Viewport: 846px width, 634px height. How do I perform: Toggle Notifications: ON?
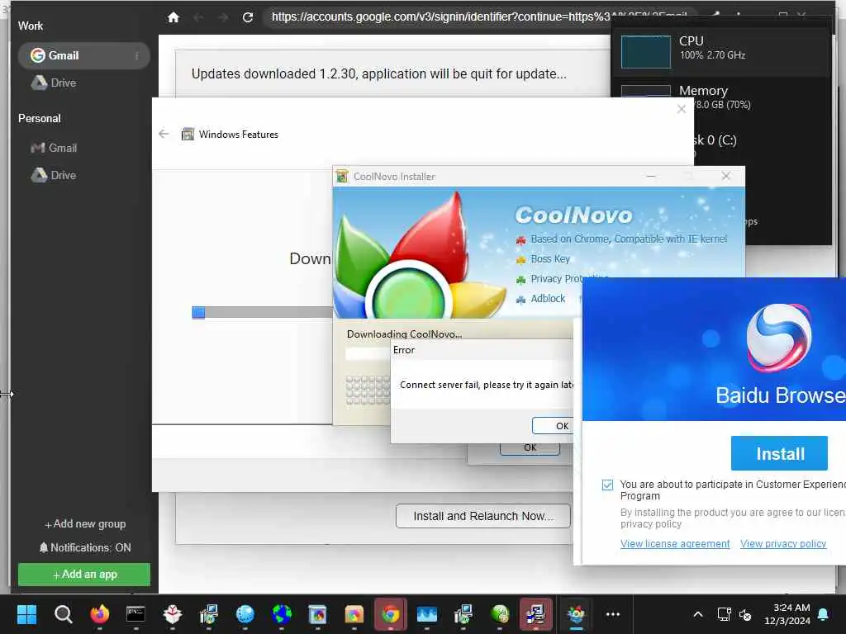tap(85, 548)
